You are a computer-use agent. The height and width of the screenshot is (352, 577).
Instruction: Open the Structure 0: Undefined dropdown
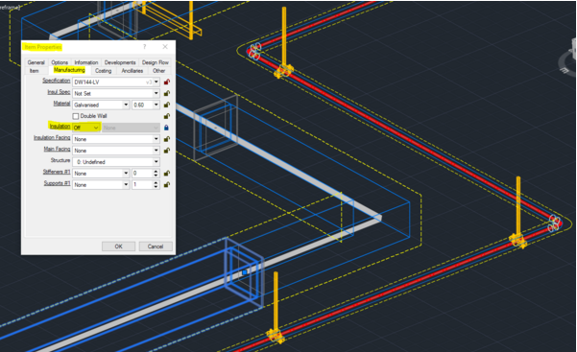156,162
